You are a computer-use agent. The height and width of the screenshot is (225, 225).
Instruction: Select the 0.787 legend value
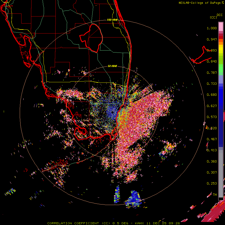coord(212,72)
